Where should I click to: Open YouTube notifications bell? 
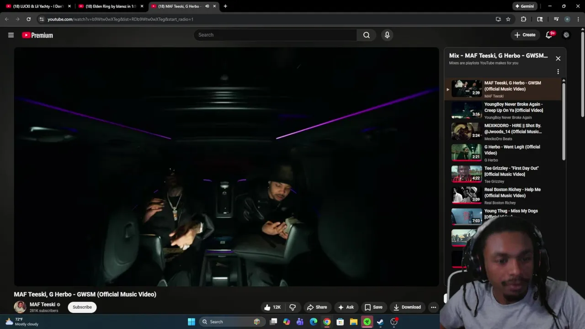549,35
